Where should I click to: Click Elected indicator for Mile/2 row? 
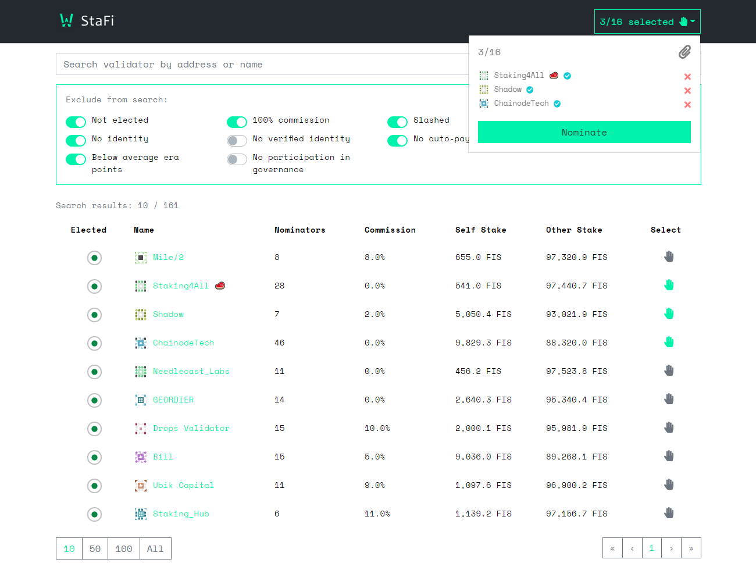point(94,258)
